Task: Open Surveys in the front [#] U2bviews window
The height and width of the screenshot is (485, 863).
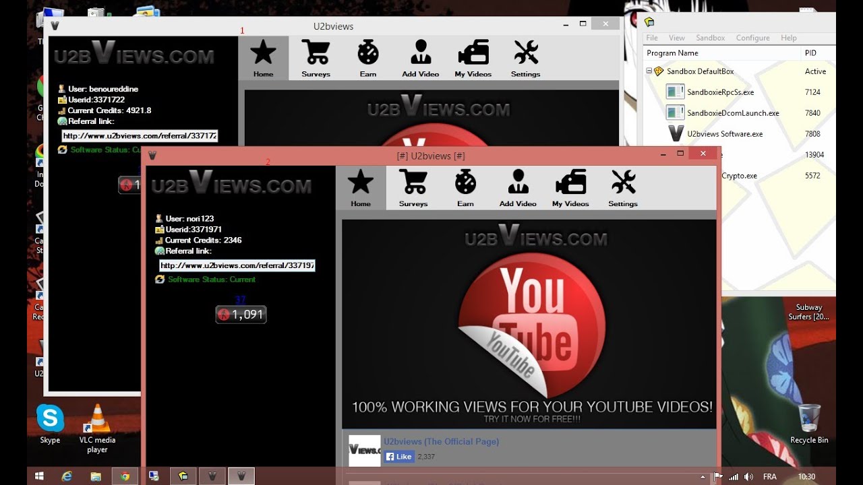Action: point(413,188)
